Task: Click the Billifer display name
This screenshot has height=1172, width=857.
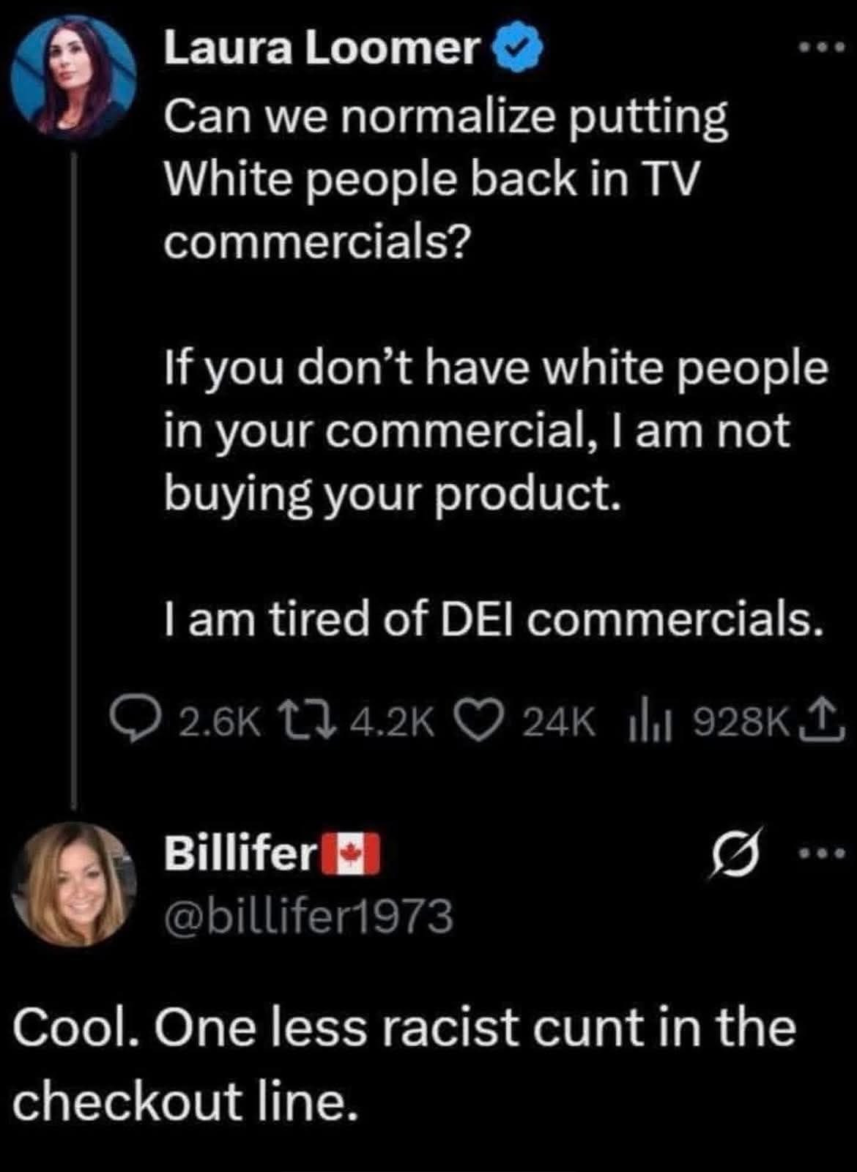Action: click(241, 854)
